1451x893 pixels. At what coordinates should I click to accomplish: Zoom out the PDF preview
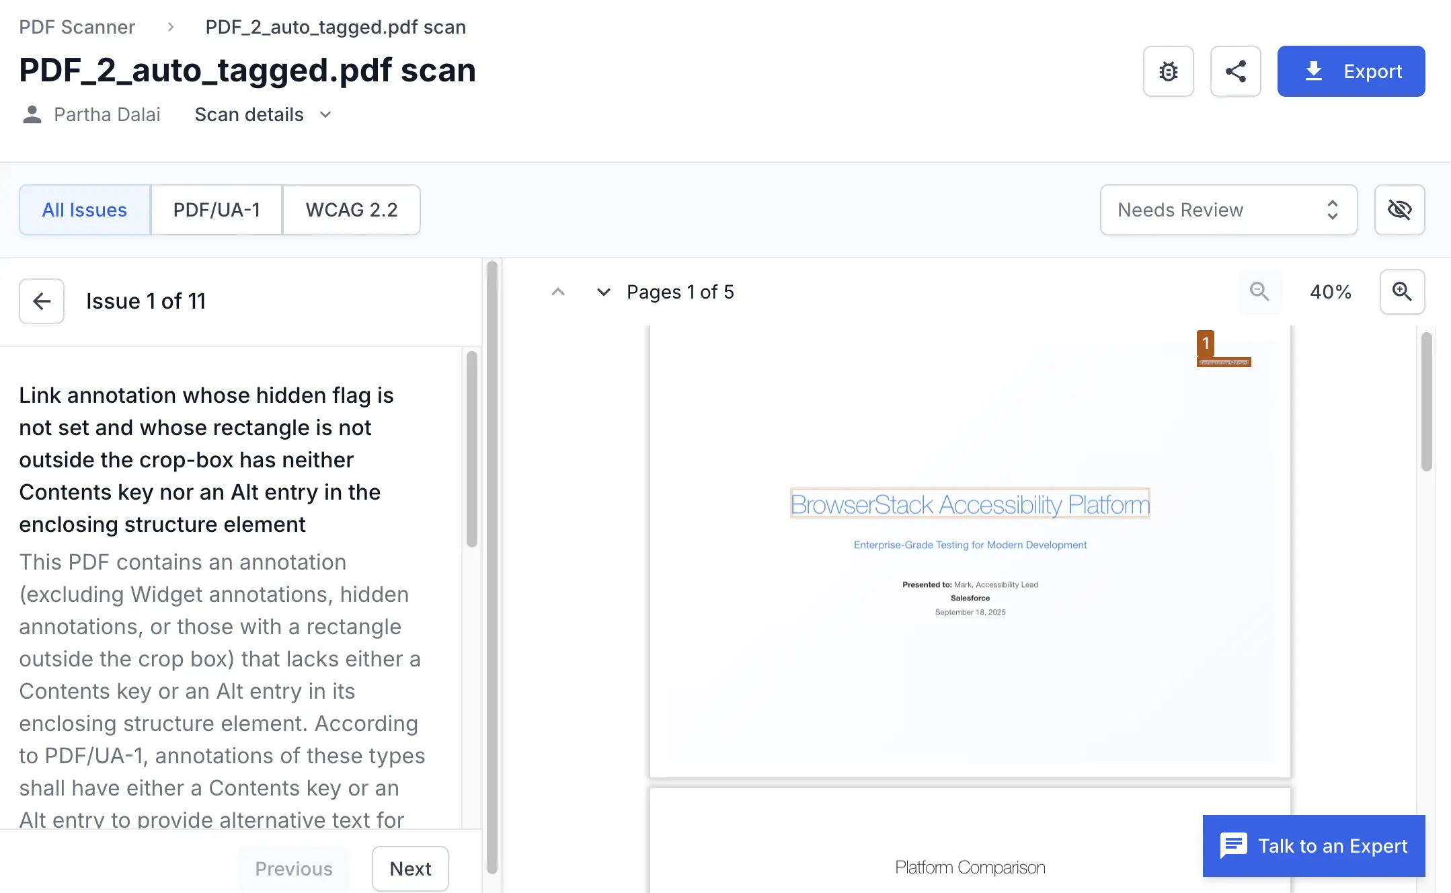pyautogui.click(x=1259, y=292)
